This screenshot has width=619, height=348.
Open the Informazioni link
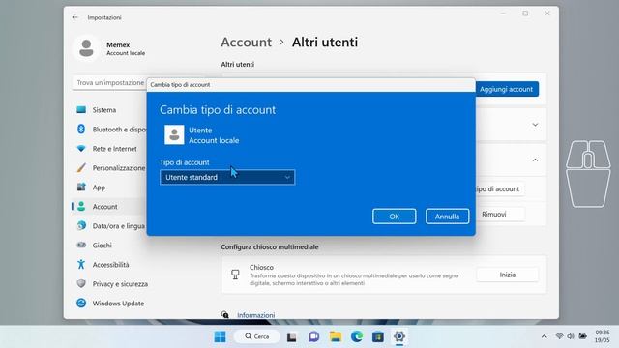[255, 315]
